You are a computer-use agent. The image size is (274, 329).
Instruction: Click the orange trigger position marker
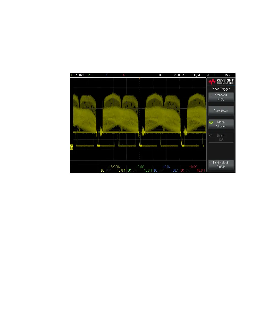[140, 78]
